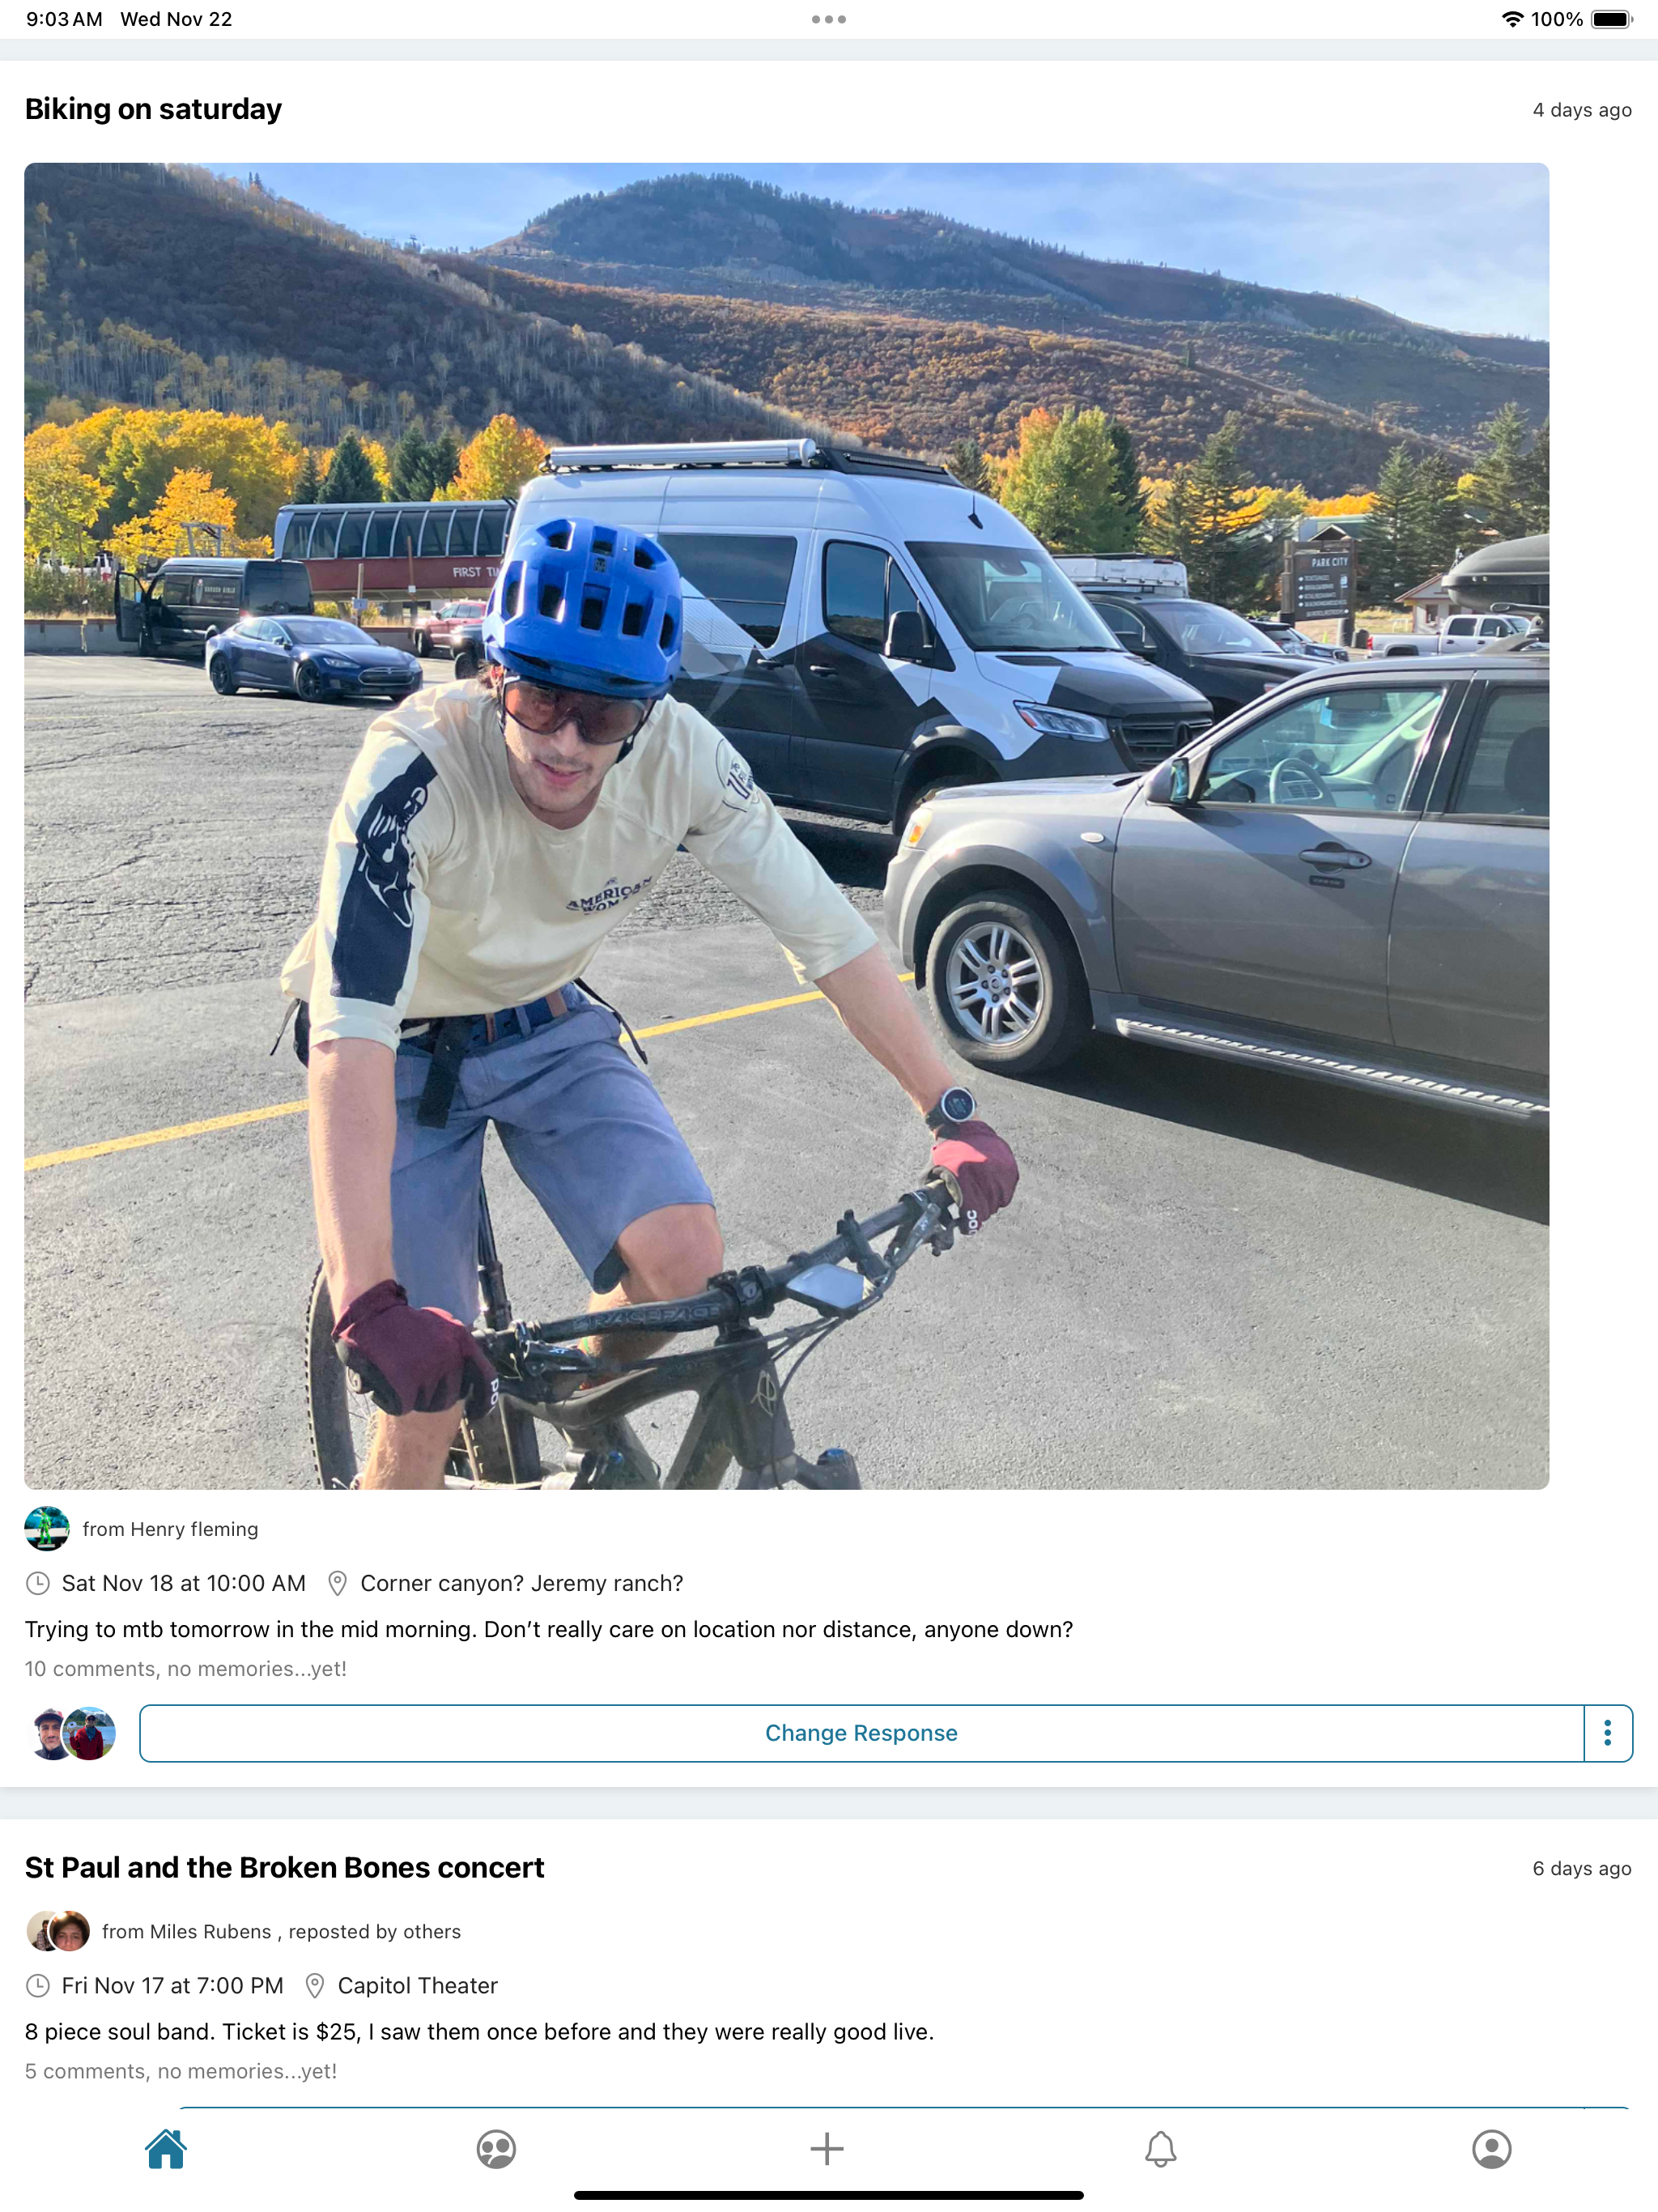Tap the clock icon by Fri Nov 17
1658x2212 pixels.
(37, 1985)
